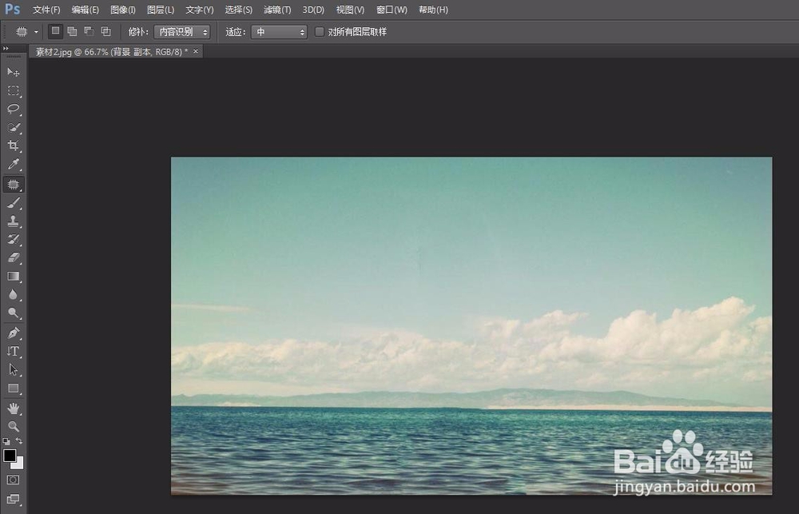Swap foreground and background colors
Viewport: 799px width, 514px height.
point(19,440)
